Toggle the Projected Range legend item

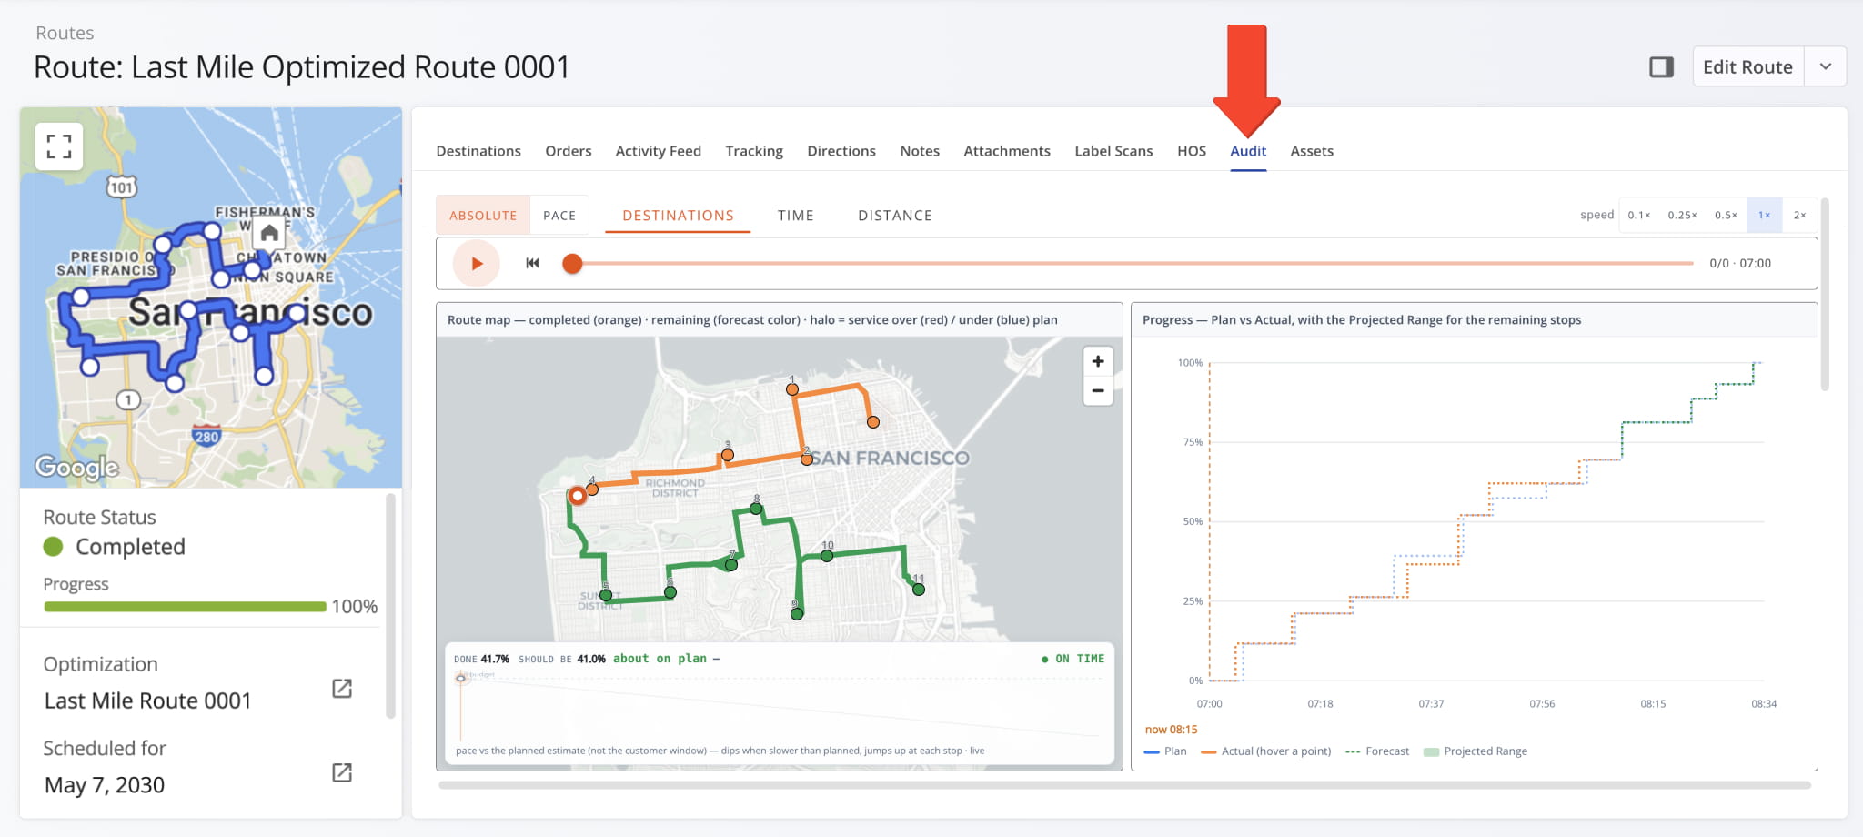click(x=1475, y=751)
